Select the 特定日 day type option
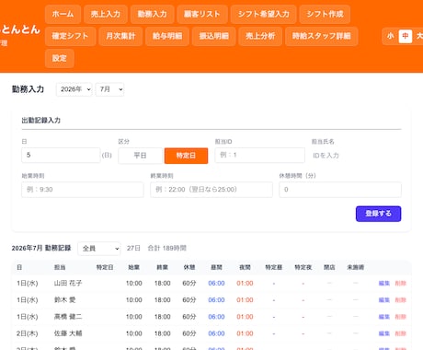The image size is (423, 350). coord(186,156)
